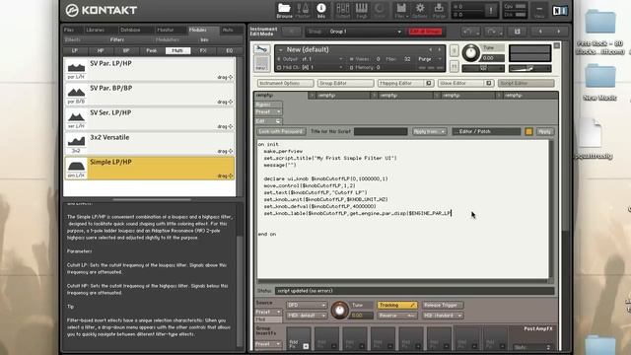631x355 pixels.
Task: Toggle the Info pane icon
Action: (321, 11)
